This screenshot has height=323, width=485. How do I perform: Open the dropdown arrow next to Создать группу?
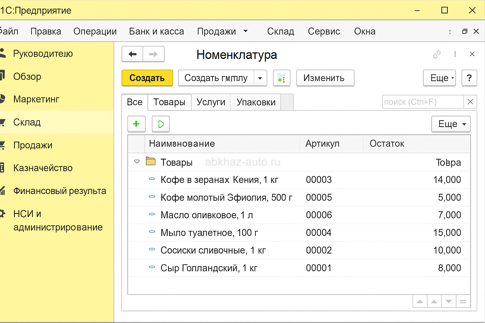click(x=260, y=78)
